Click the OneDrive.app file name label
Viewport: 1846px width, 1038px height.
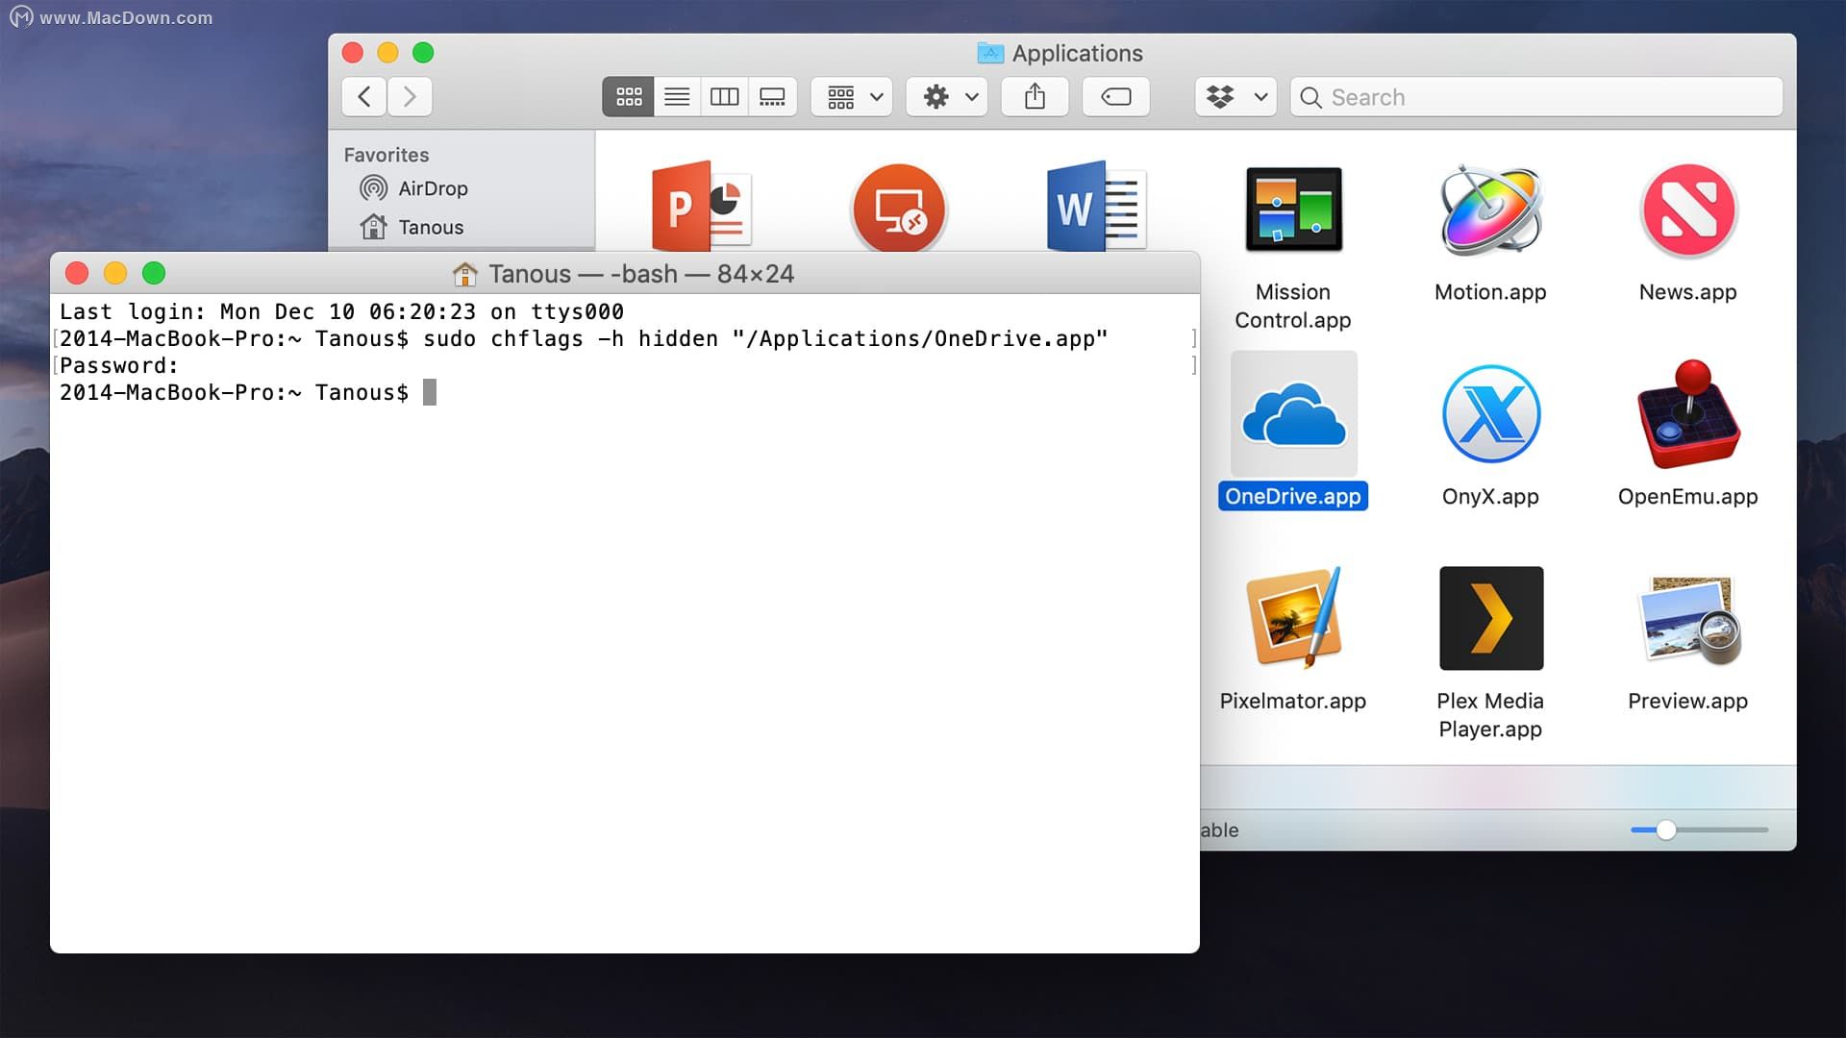[x=1293, y=497]
